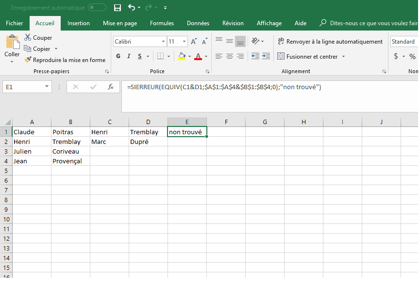Image resolution: width=420 pixels, height=284 pixels.
Task: Increase font size with the larger A icon
Action: pos(194,42)
